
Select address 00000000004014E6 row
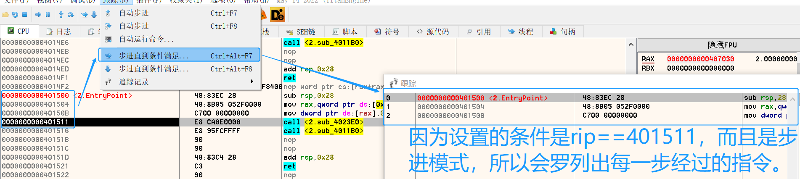(x=35, y=42)
